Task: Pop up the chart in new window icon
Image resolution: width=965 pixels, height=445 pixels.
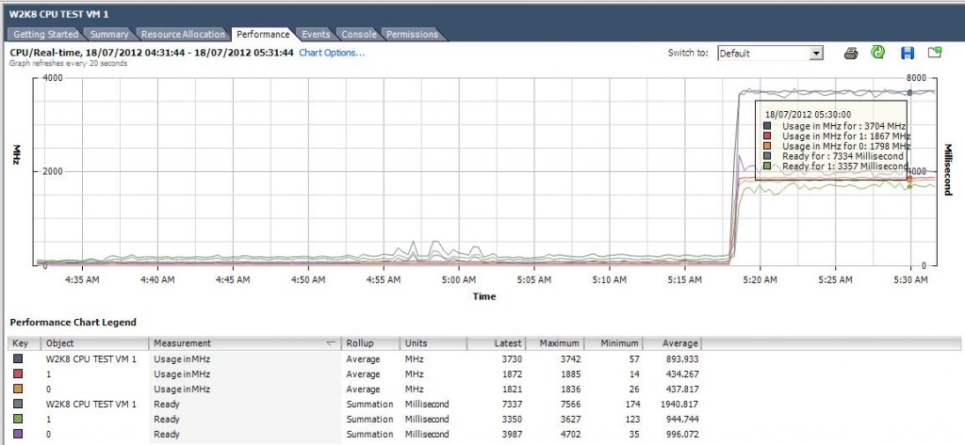Action: [x=934, y=53]
